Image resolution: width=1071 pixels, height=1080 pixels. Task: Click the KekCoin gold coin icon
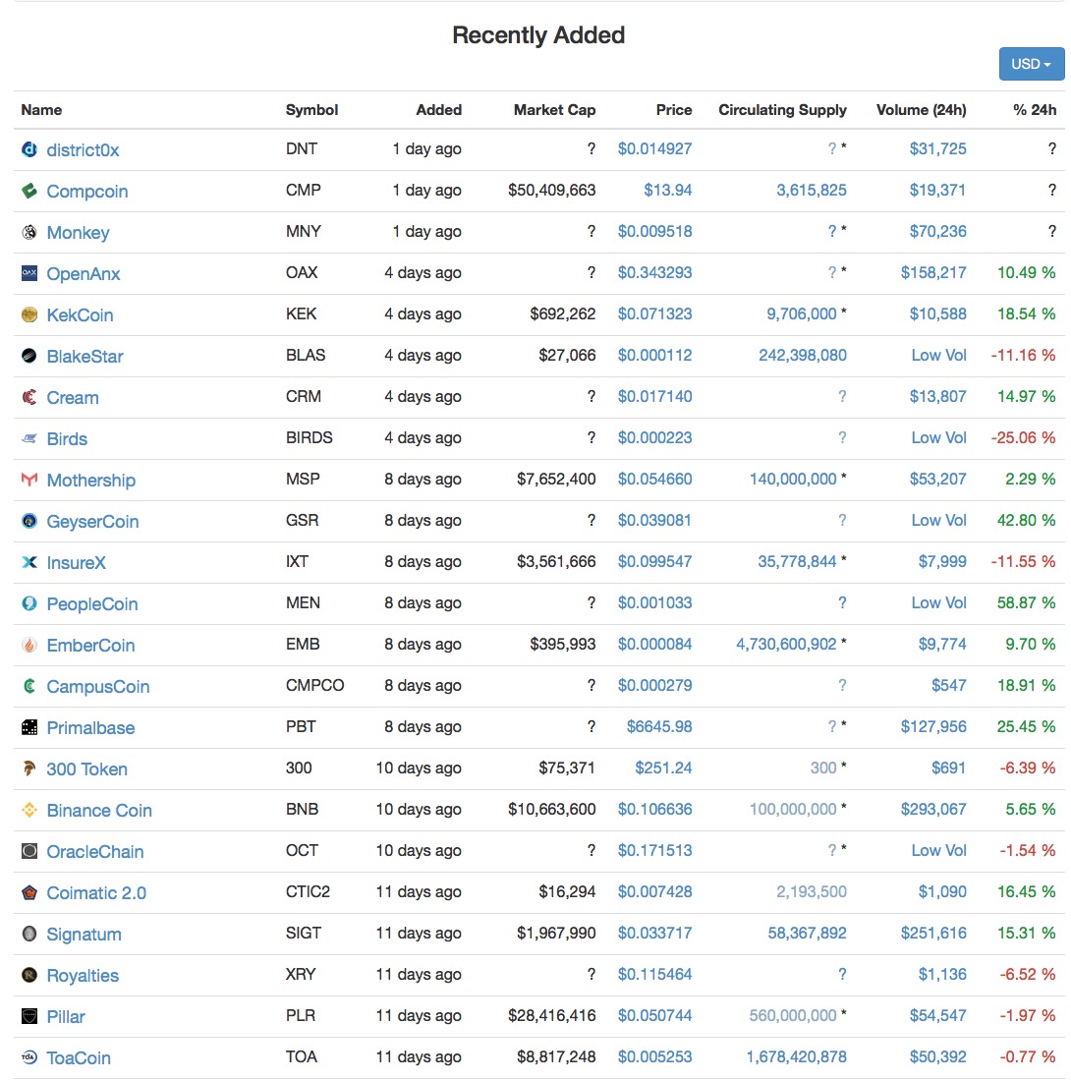click(x=28, y=314)
